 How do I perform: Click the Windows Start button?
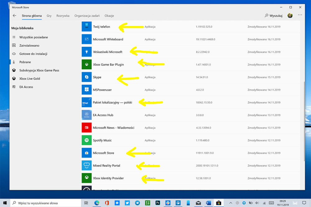coord(5,203)
